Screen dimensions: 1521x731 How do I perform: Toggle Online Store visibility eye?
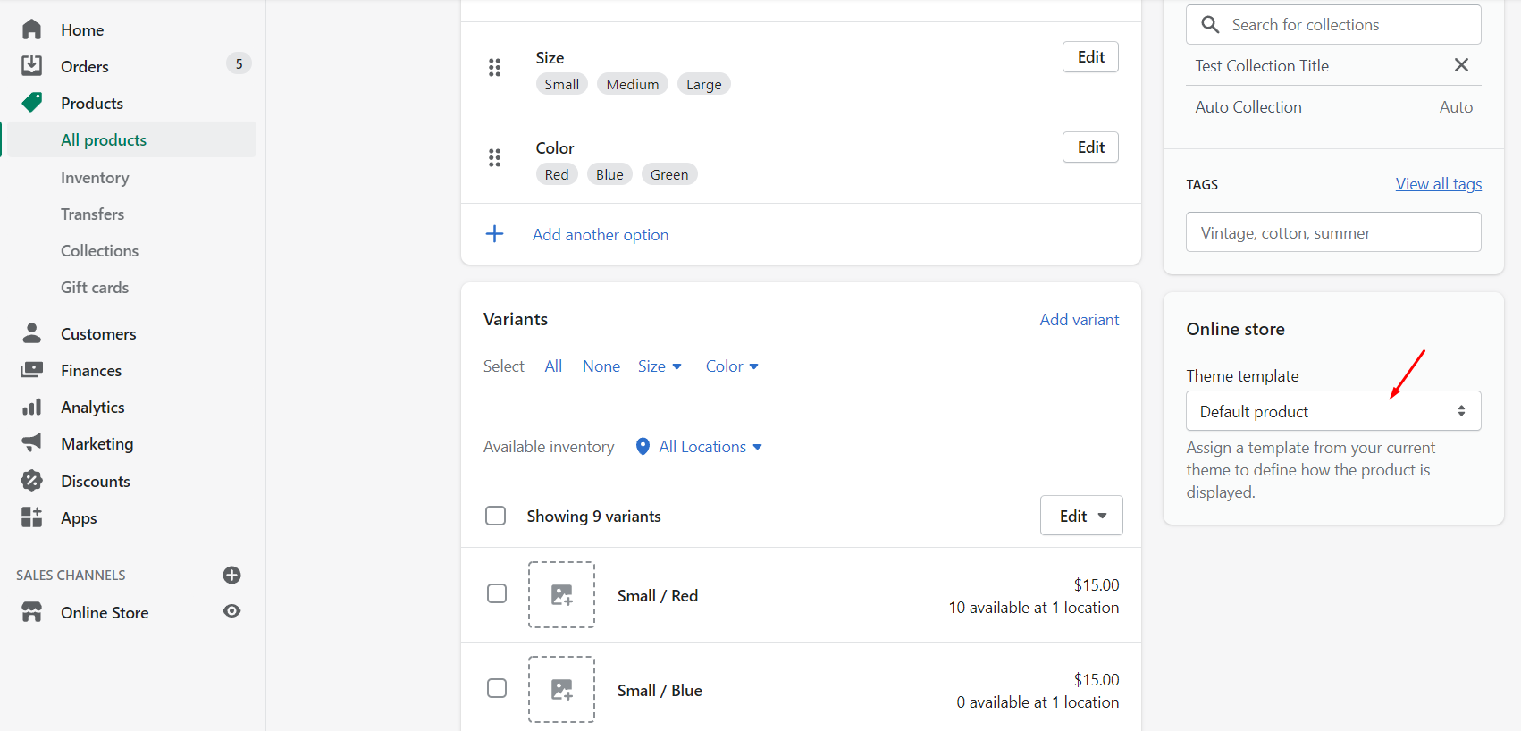[x=231, y=611]
